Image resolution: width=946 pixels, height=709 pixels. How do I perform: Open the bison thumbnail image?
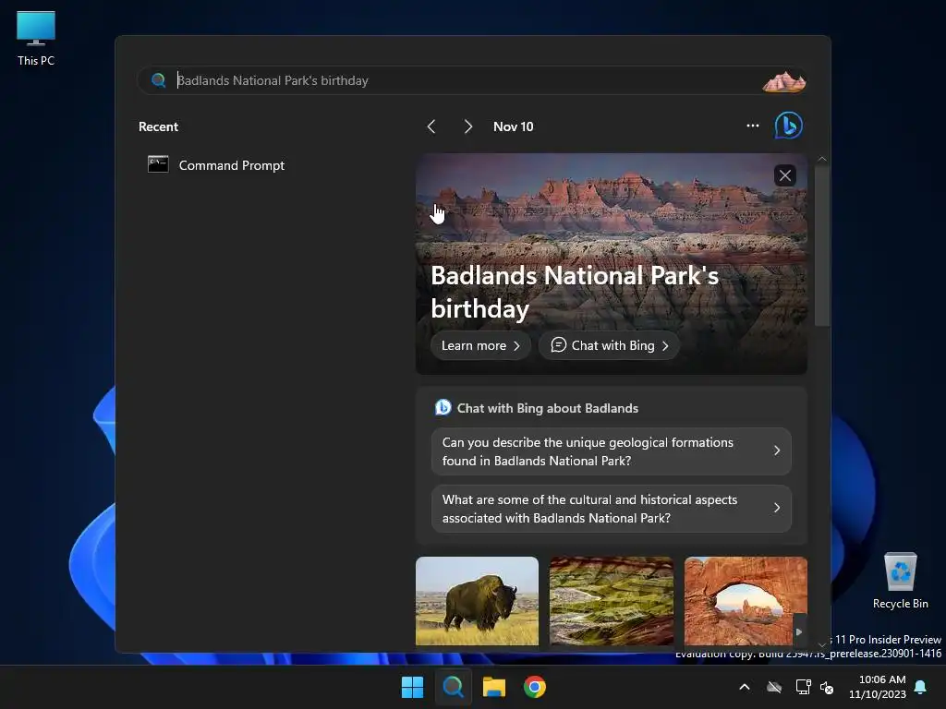point(477,601)
